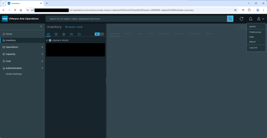This screenshot has width=267, height=138.
Task: Click the Operations sidebar icon
Action: [x=4, y=47]
